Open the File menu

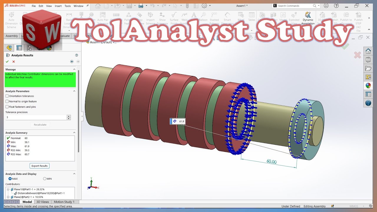click(x=34, y=6)
